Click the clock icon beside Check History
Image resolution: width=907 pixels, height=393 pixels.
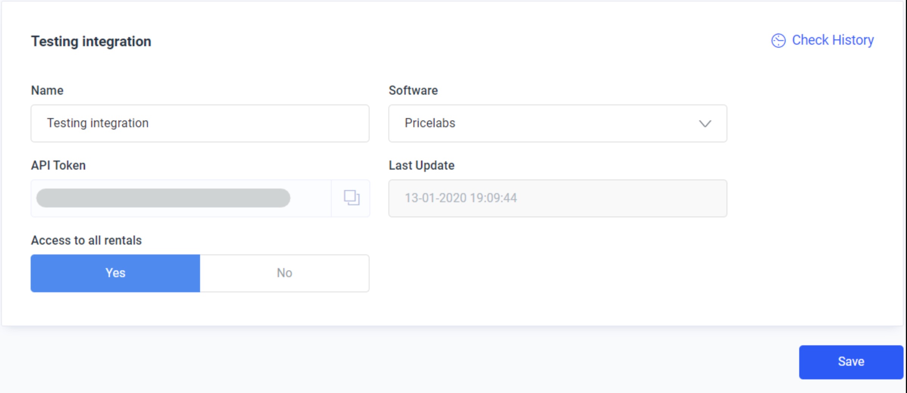[778, 41]
